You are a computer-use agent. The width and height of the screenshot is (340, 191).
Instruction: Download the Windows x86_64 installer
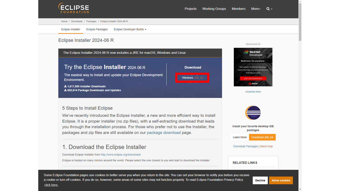click(192, 78)
